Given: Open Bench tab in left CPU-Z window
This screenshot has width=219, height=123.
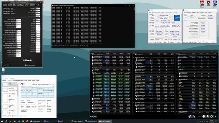Looking at the screenshot, I should 171,13.
